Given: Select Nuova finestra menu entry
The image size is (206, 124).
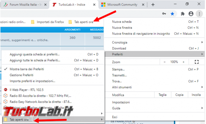Looking at the screenshot, I should [x=155, y=28].
